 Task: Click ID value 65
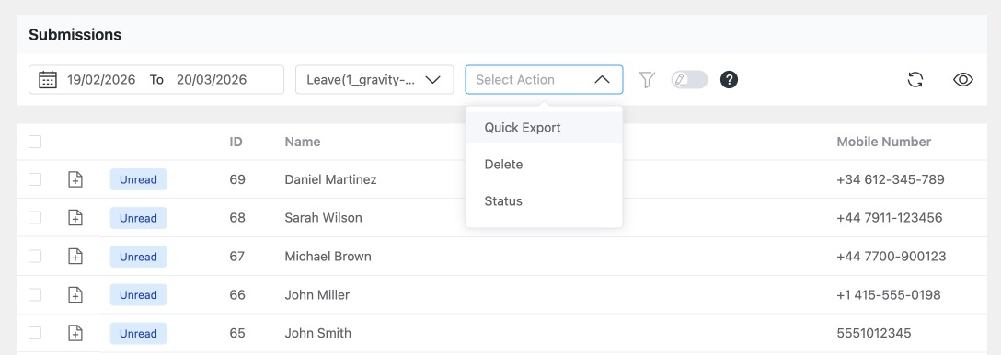(237, 333)
